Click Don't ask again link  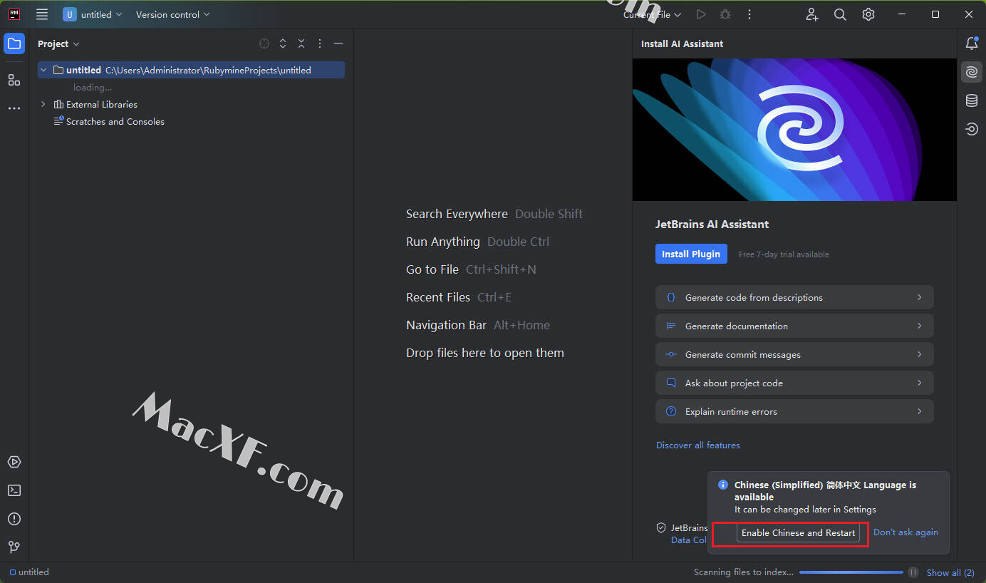tap(905, 532)
